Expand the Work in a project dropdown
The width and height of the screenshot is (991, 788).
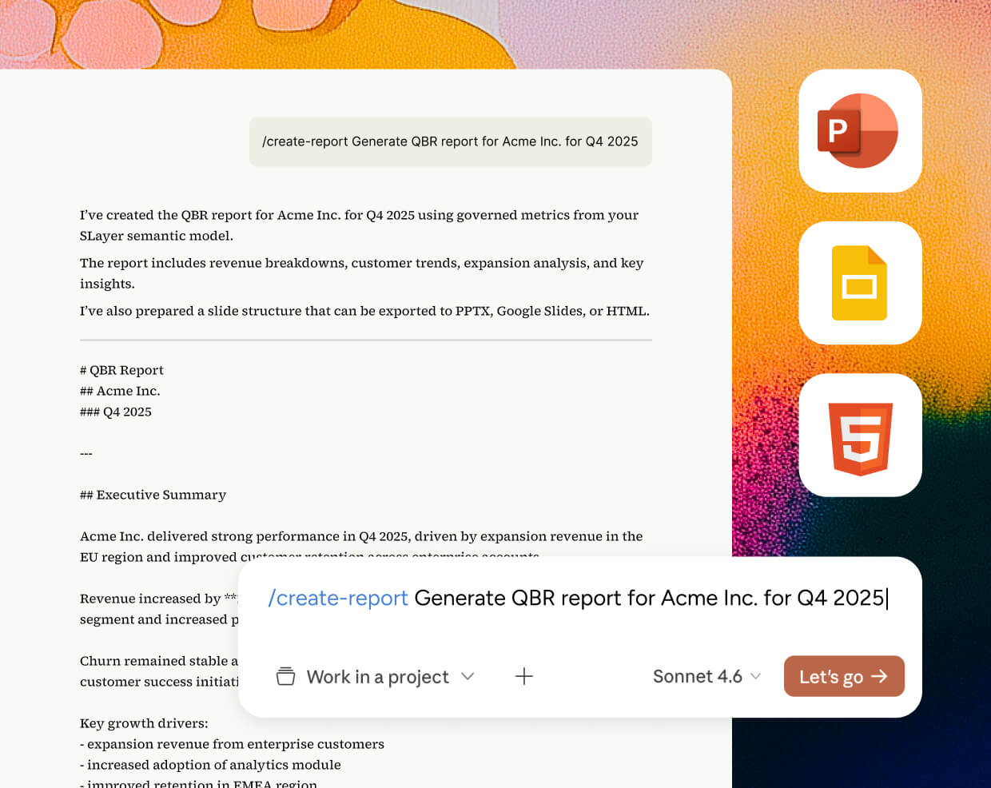click(x=376, y=677)
